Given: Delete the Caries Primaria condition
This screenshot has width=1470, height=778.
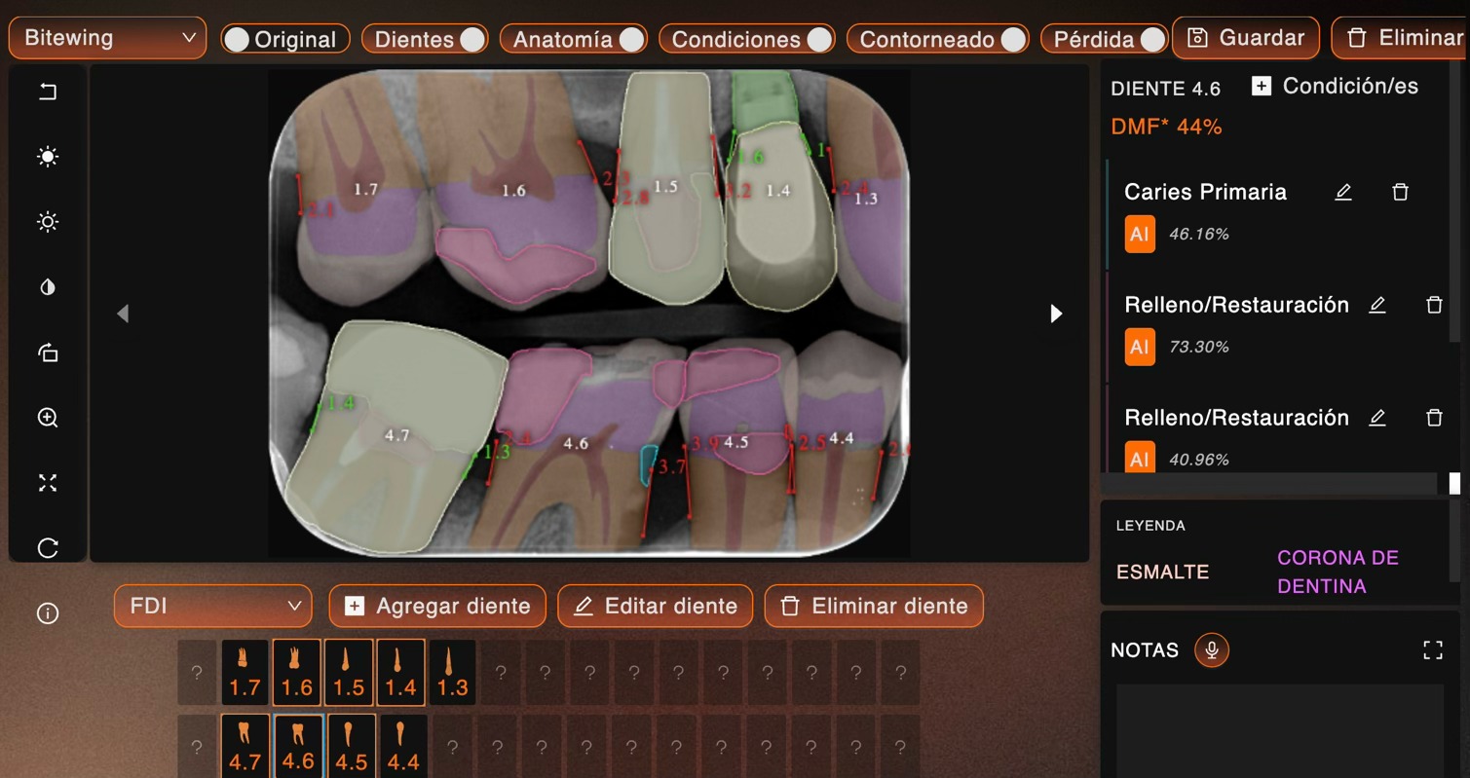Looking at the screenshot, I should pyautogui.click(x=1400, y=192).
